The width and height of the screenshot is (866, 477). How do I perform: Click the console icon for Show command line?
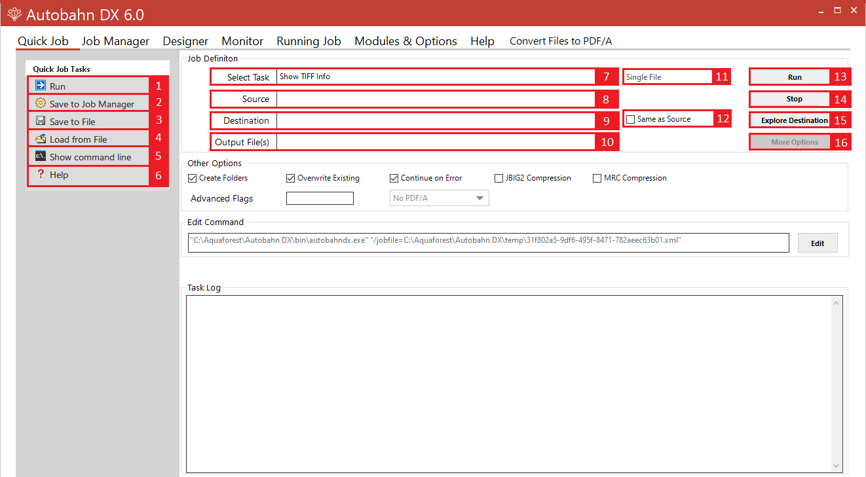[41, 156]
